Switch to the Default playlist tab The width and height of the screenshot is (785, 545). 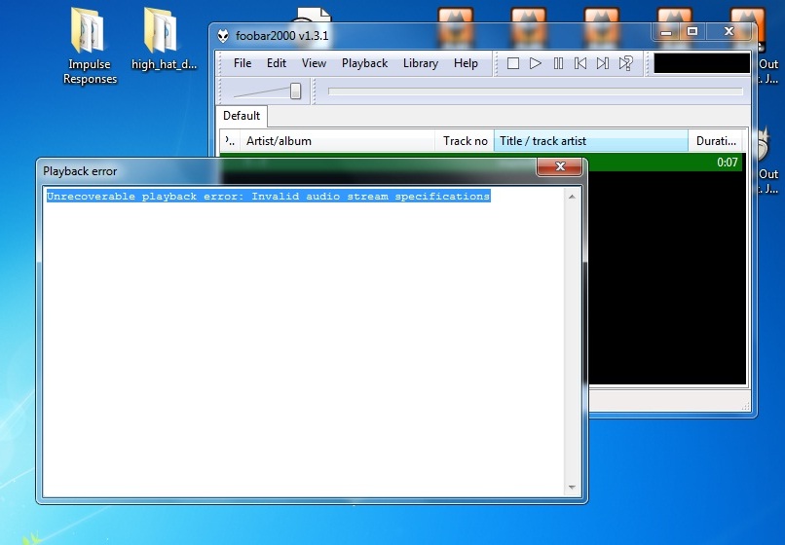click(x=241, y=116)
